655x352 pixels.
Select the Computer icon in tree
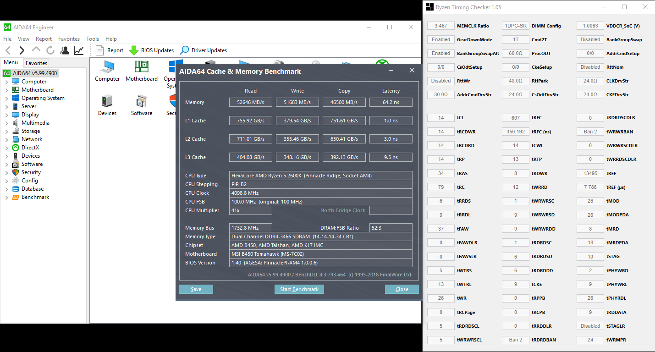pos(16,82)
